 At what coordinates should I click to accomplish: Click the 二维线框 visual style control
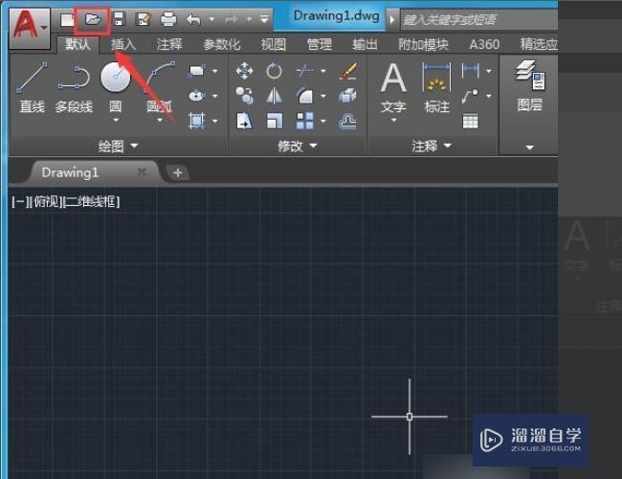pyautogui.click(x=92, y=202)
